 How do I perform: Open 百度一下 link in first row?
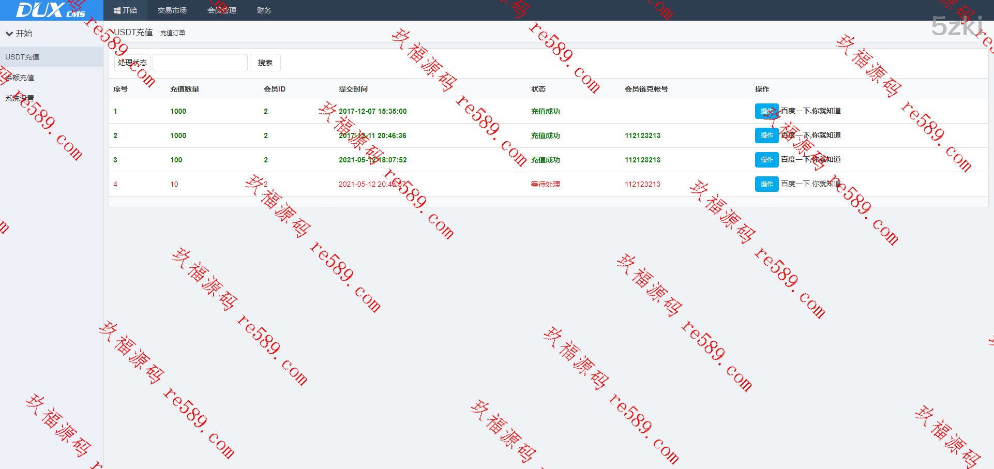coord(810,111)
